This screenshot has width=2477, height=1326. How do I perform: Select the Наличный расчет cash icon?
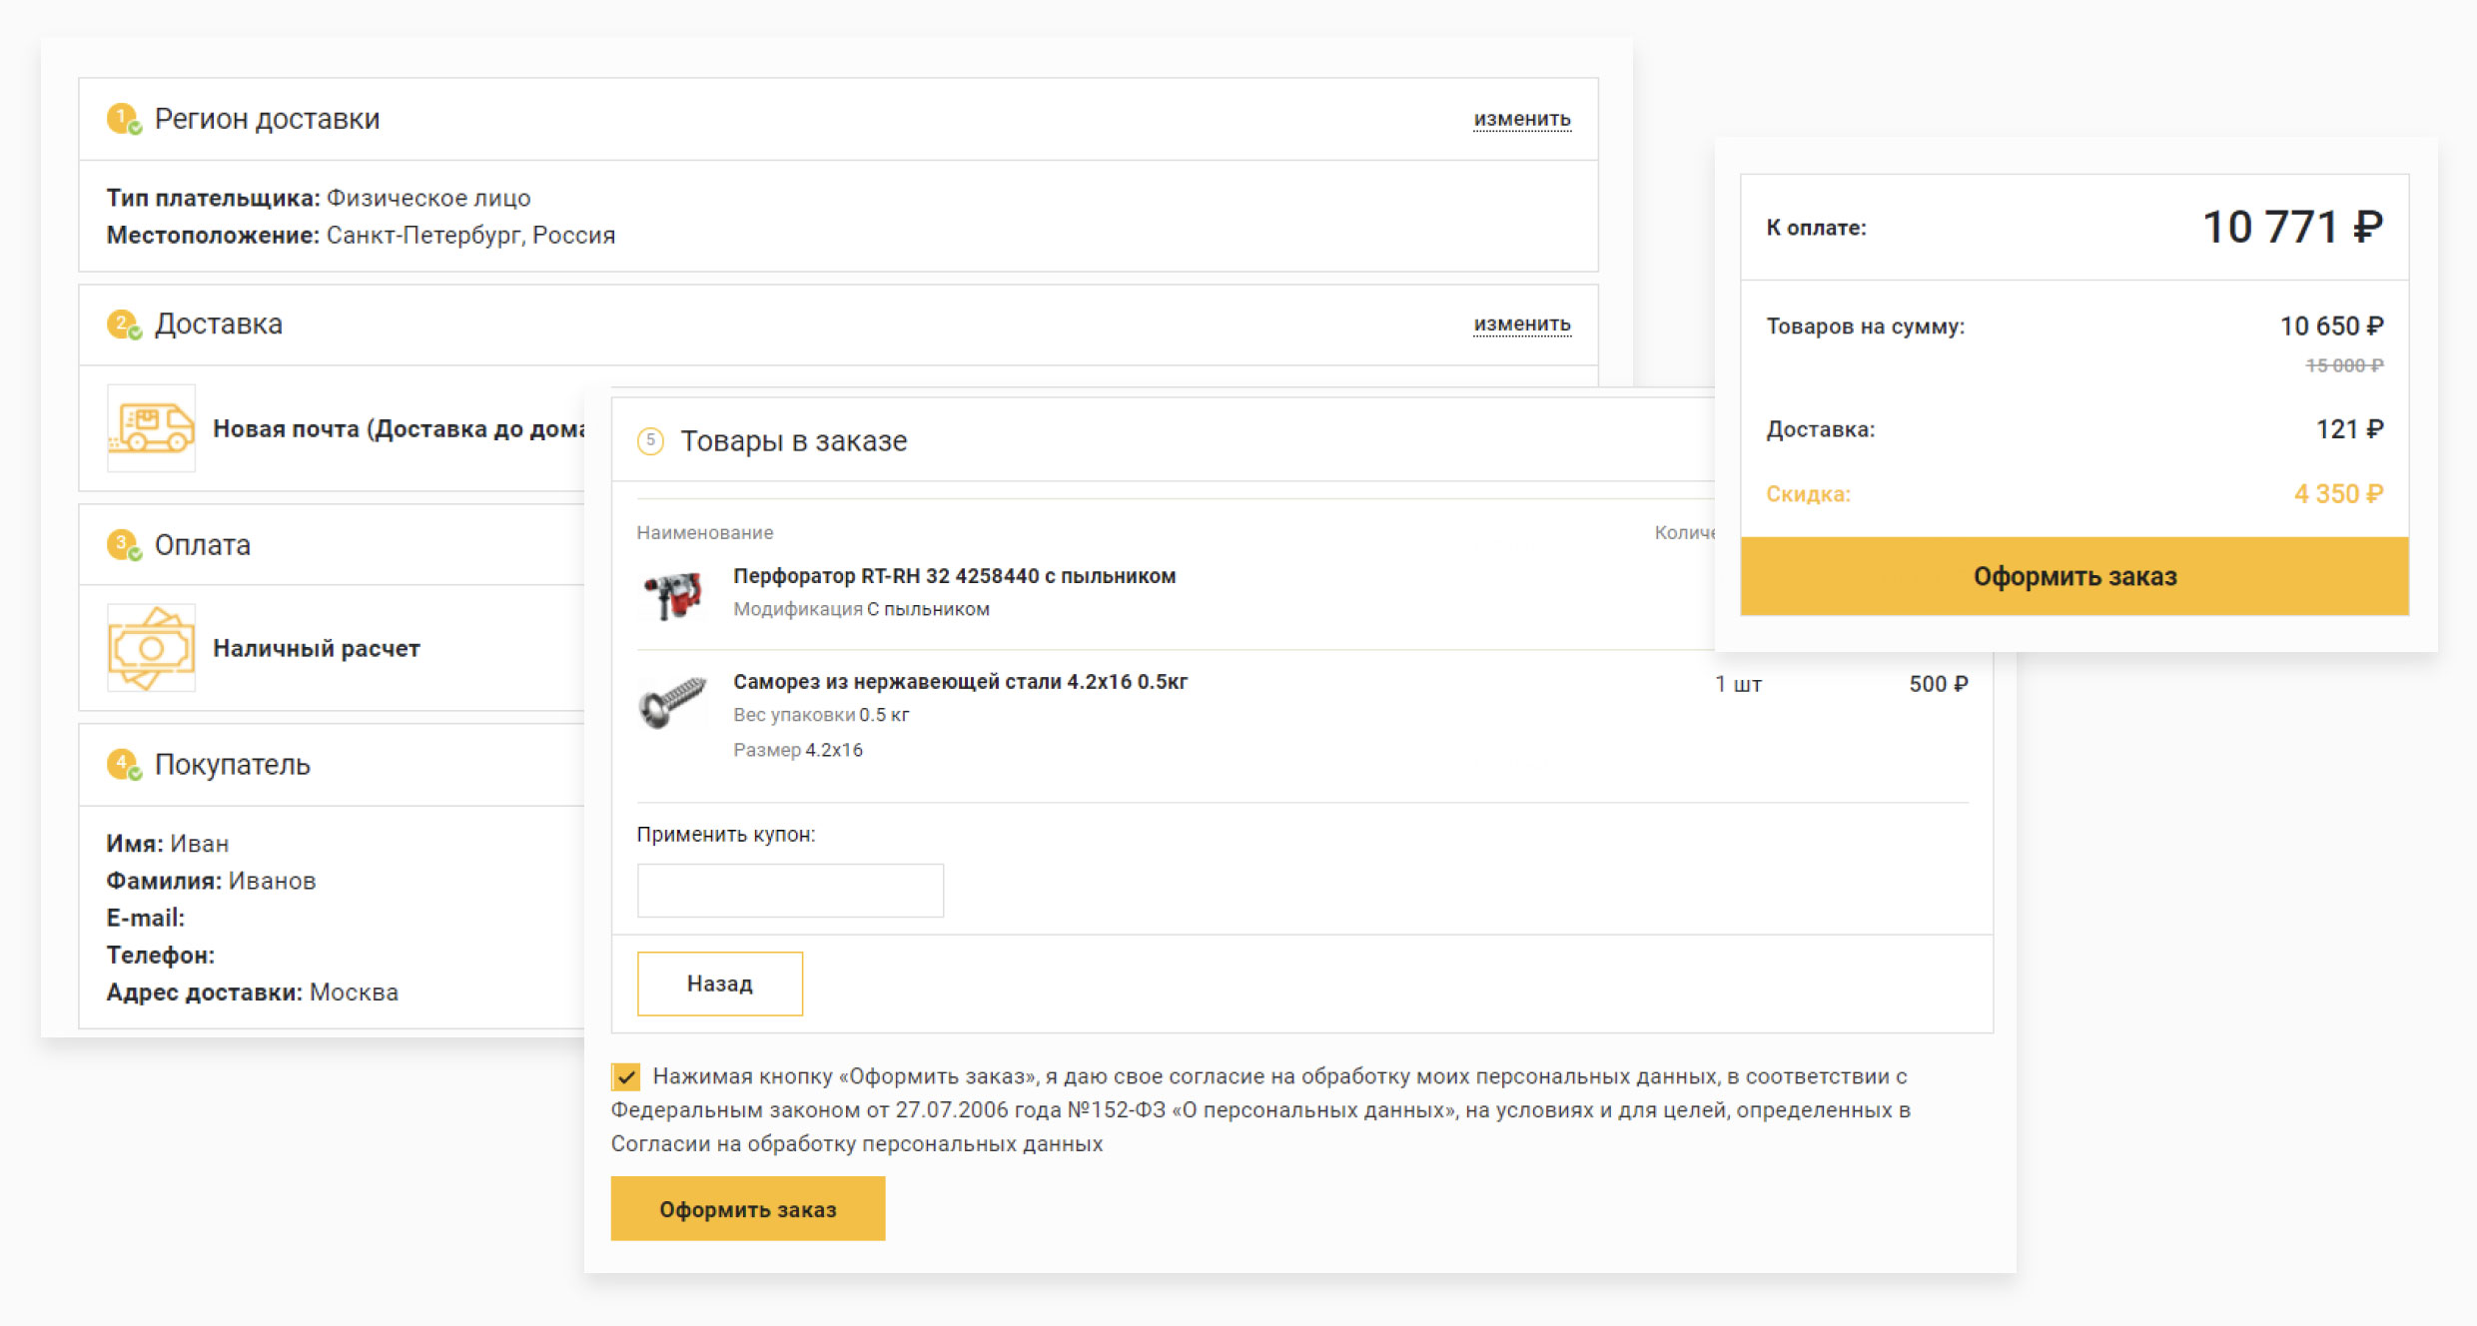152,648
